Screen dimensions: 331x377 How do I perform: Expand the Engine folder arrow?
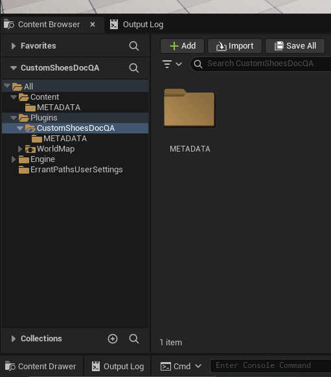click(14, 159)
